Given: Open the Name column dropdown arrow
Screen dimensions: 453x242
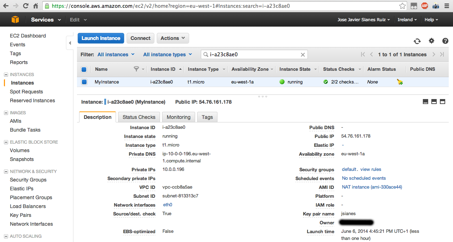Looking at the screenshot, I should pyautogui.click(x=143, y=69).
